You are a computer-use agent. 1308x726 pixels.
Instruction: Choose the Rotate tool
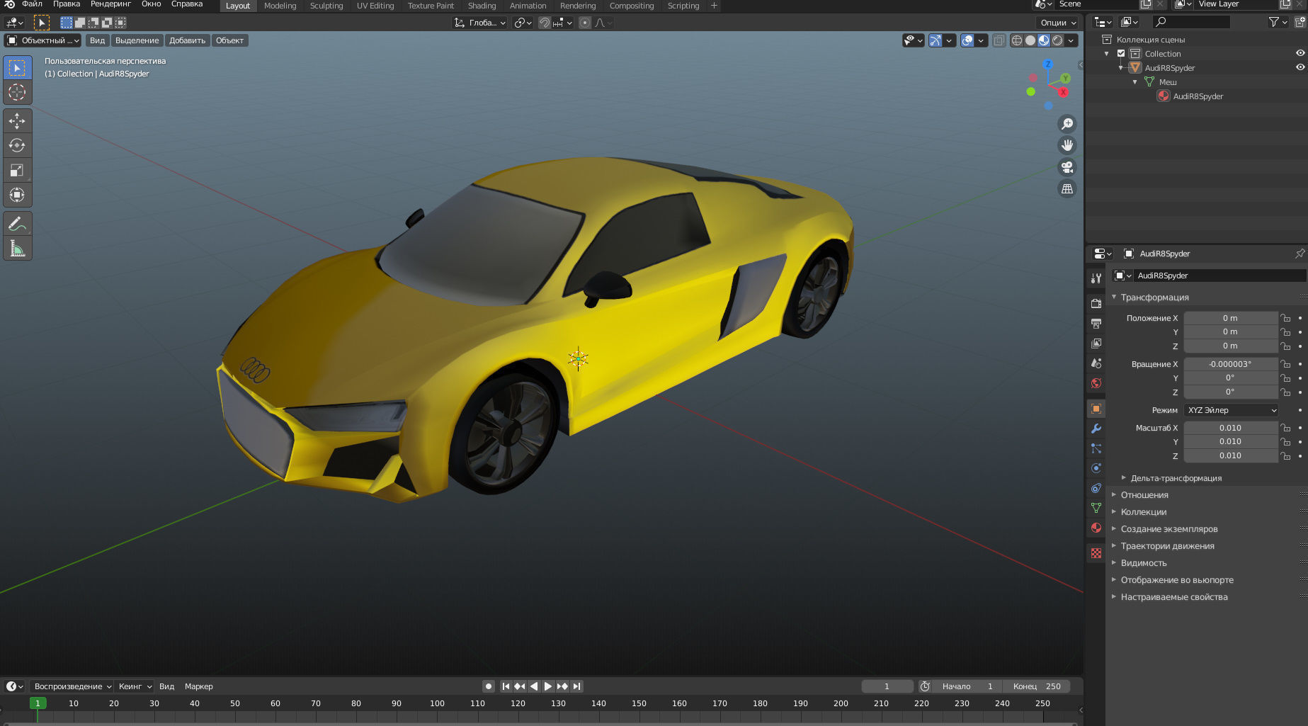coord(17,145)
